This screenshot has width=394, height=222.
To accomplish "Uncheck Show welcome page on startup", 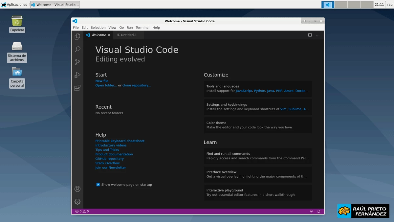I will pos(98,185).
